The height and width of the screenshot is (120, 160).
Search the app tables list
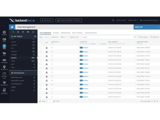pos(35,36)
